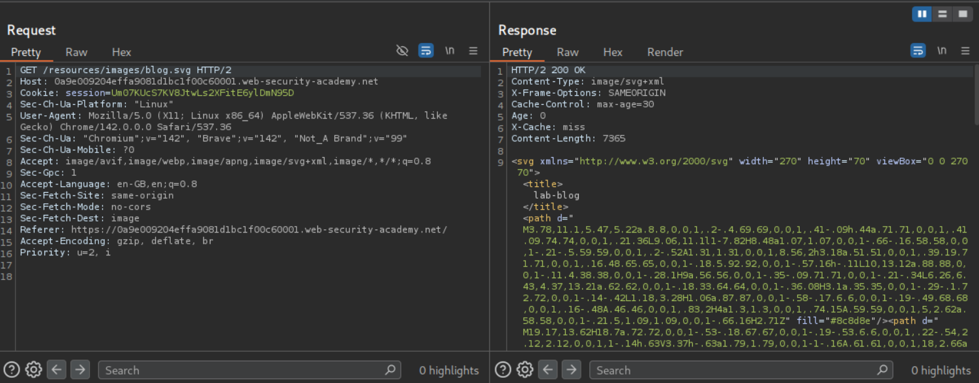Viewport: 979px width, 383px height.
Task: Switch Request view to Raw tab
Action: coord(76,52)
